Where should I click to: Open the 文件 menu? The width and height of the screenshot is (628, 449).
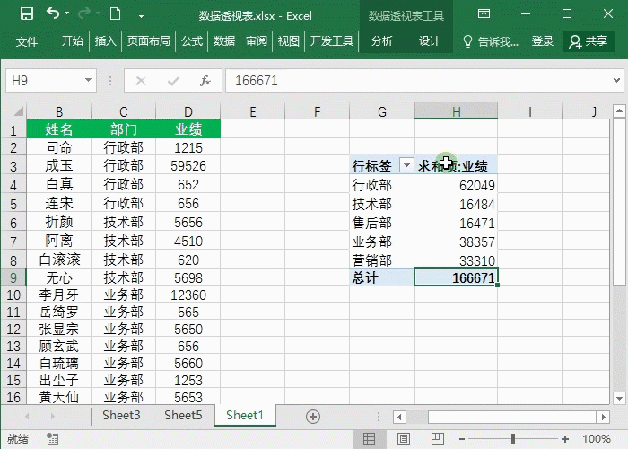pos(27,41)
